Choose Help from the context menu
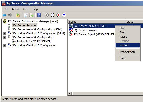 pyautogui.click(x=128, y=58)
